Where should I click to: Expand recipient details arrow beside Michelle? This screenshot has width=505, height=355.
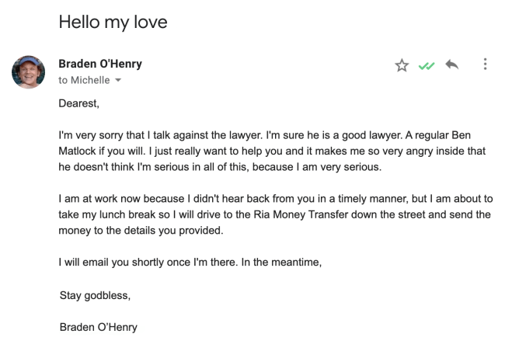pos(118,81)
